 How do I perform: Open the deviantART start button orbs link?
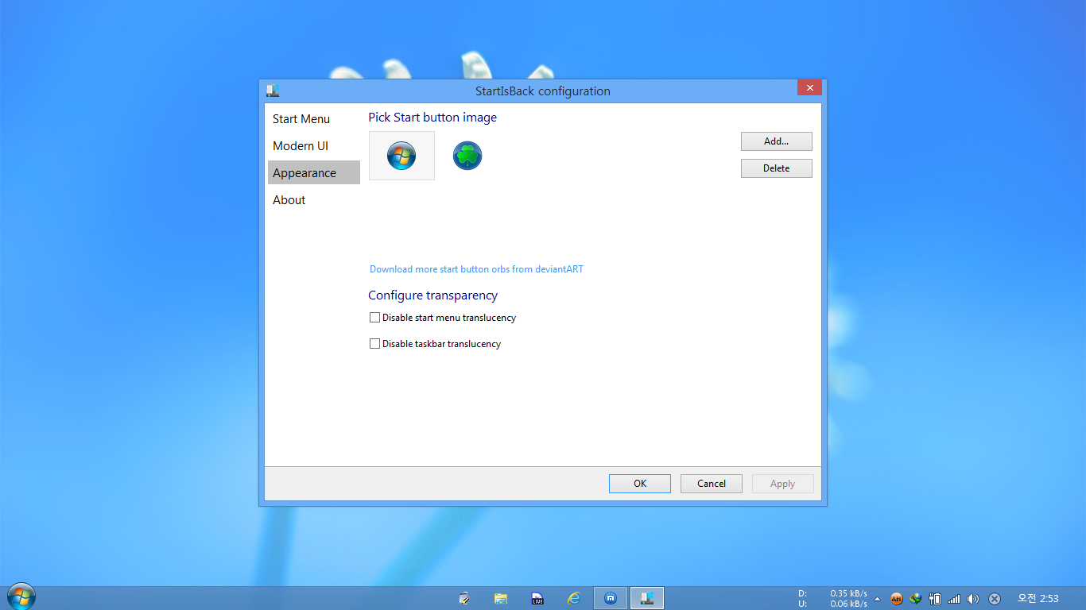(x=476, y=269)
